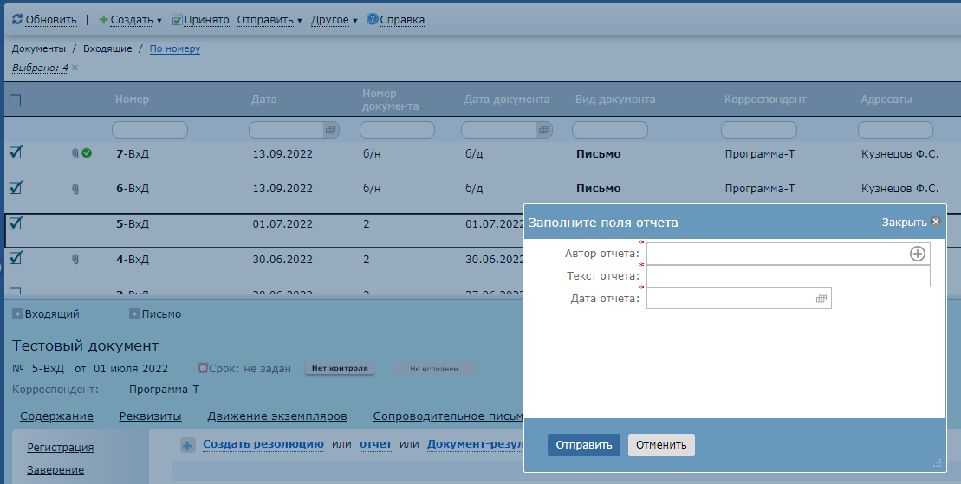
Task: Click plus icon in Автор отчета field
Action: [x=917, y=254]
